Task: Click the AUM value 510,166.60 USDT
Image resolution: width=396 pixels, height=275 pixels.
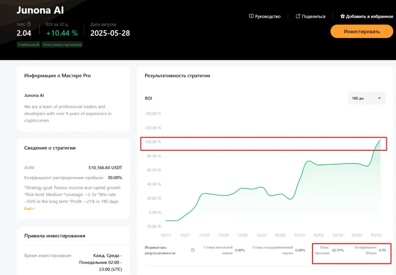Action: pyautogui.click(x=105, y=168)
